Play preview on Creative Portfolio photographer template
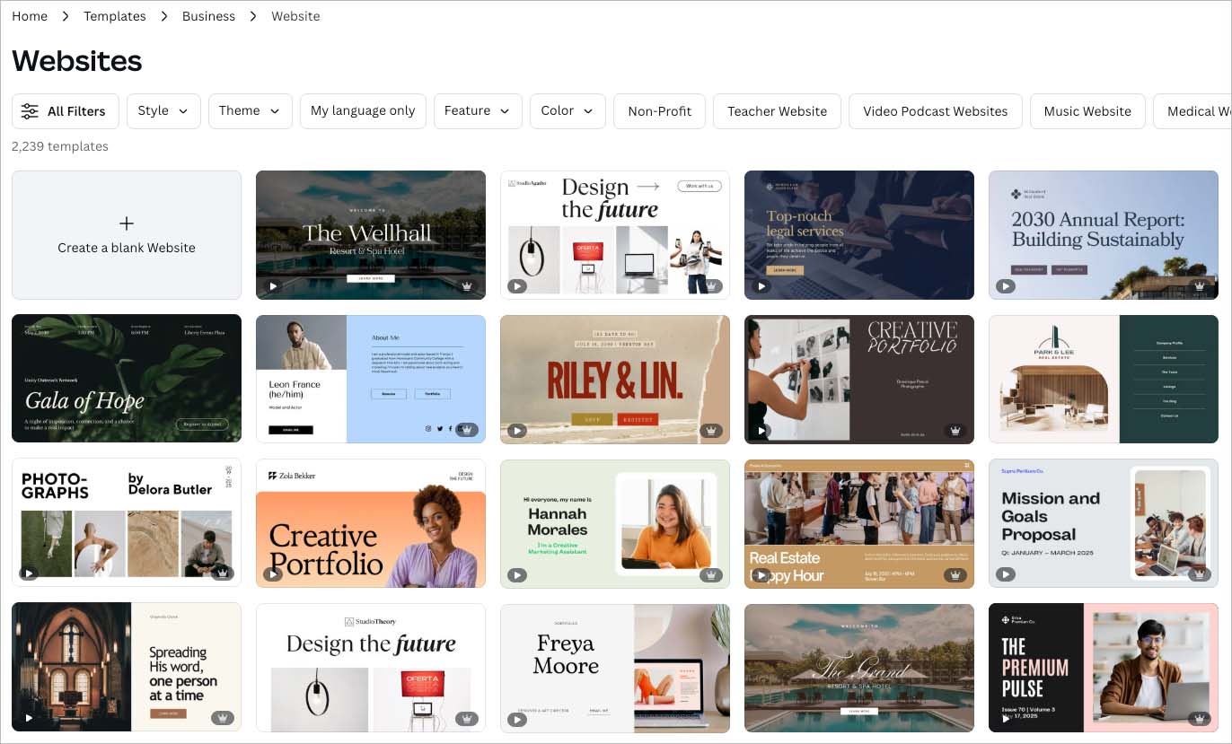Screen dimensions: 1232x744 [761, 430]
